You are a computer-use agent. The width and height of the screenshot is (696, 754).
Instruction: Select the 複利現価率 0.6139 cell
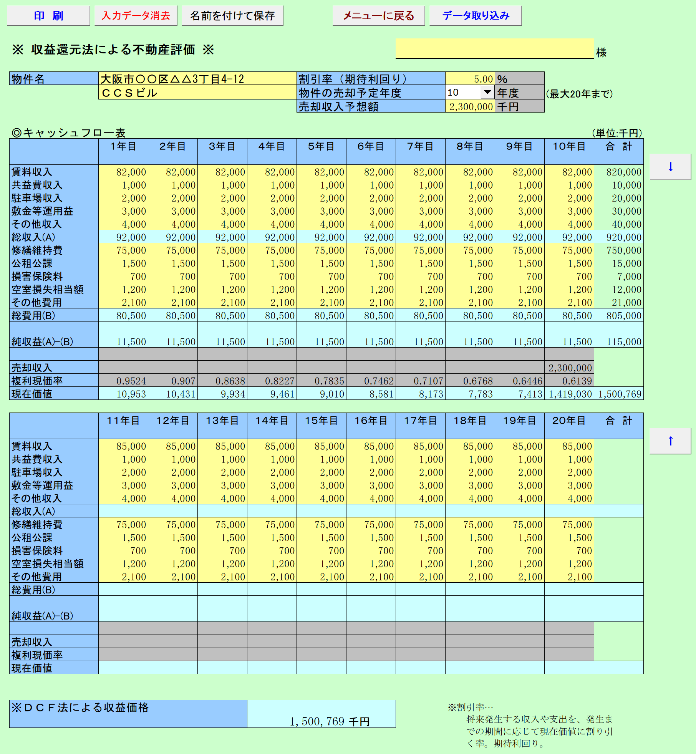click(569, 381)
